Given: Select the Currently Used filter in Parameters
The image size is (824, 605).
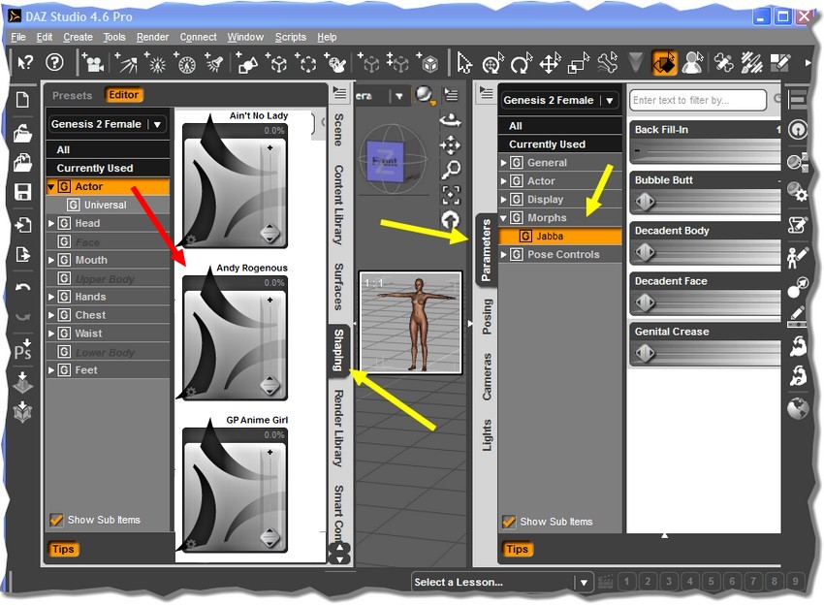Looking at the screenshot, I should pos(560,144).
